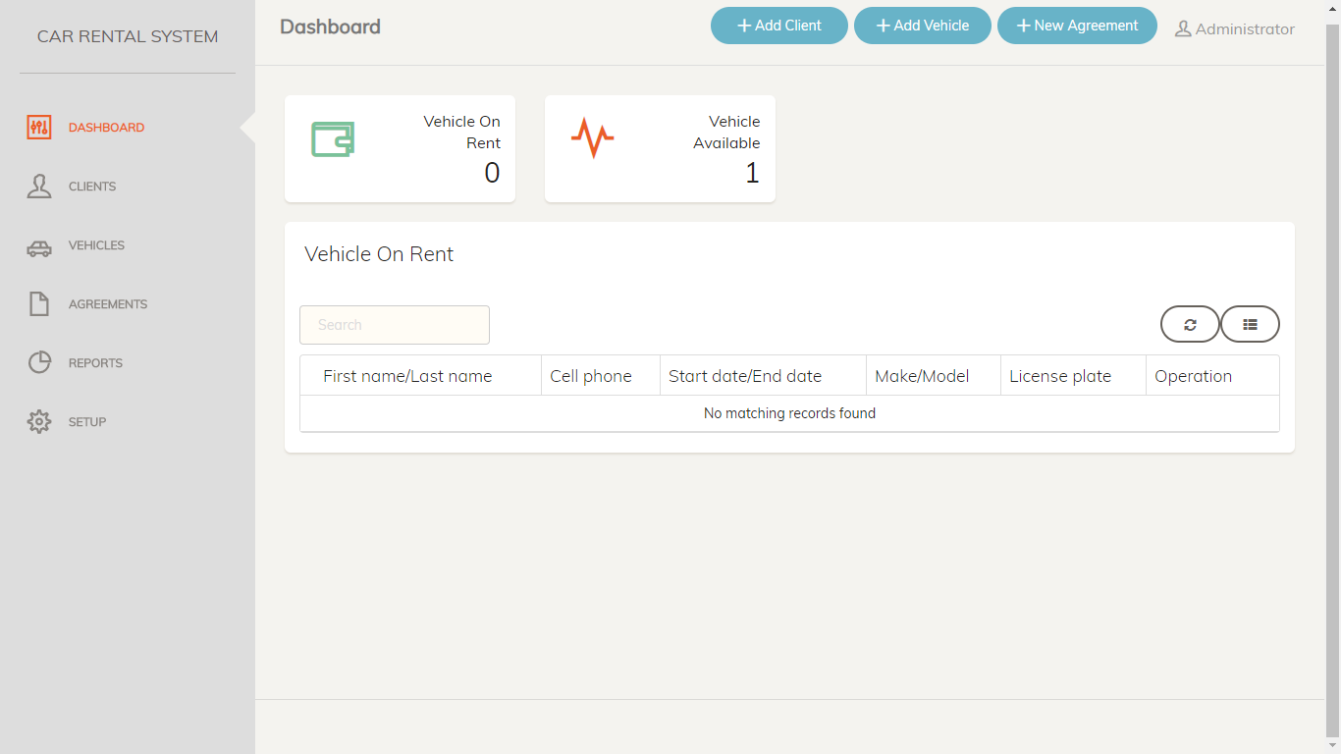Sort by License plate column header
This screenshot has height=754, width=1341.
[1060, 376]
